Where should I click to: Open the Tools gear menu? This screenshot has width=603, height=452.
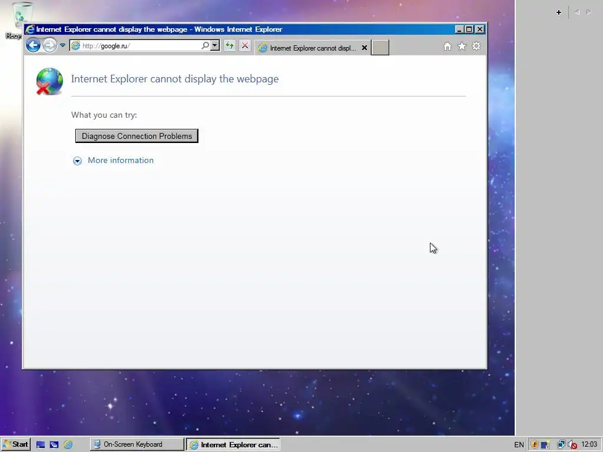click(476, 46)
